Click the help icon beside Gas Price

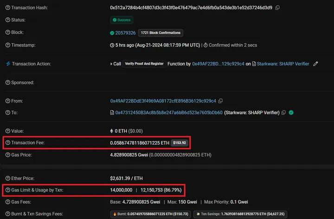(7, 155)
